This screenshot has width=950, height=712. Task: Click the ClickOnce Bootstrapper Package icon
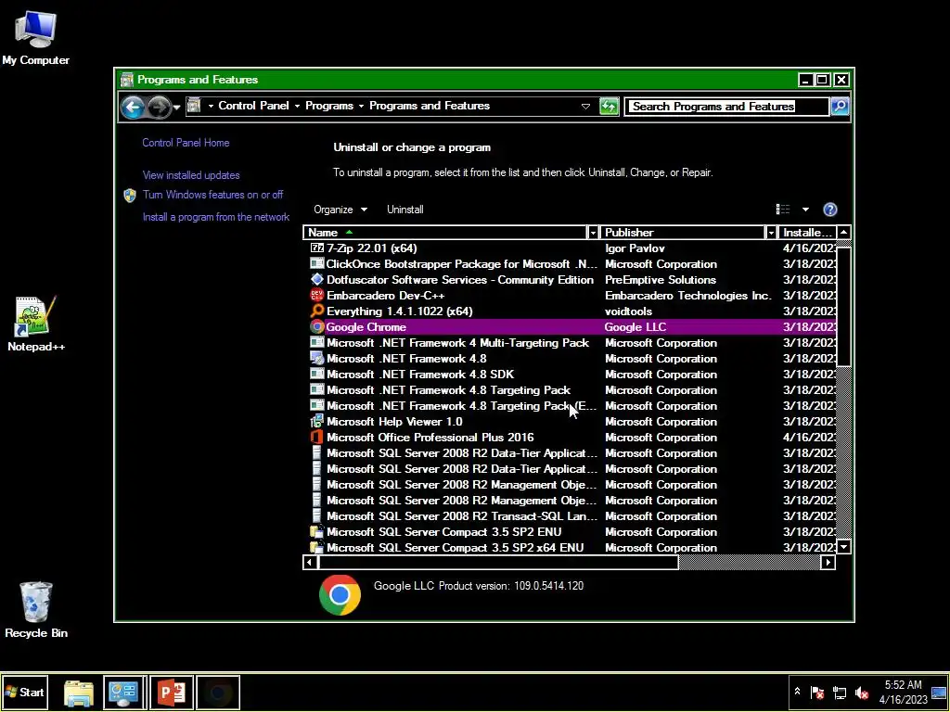317,264
